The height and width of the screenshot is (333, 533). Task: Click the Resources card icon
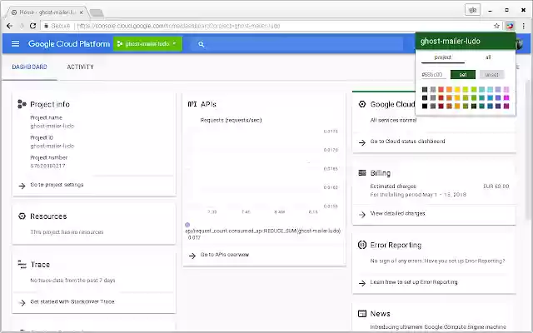point(22,216)
